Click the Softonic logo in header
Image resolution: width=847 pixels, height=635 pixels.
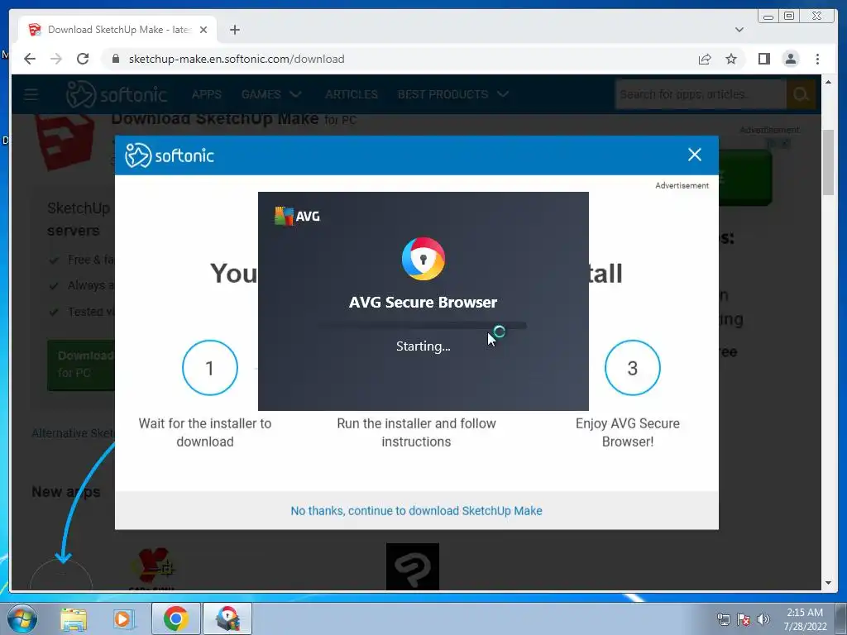pyautogui.click(x=116, y=94)
